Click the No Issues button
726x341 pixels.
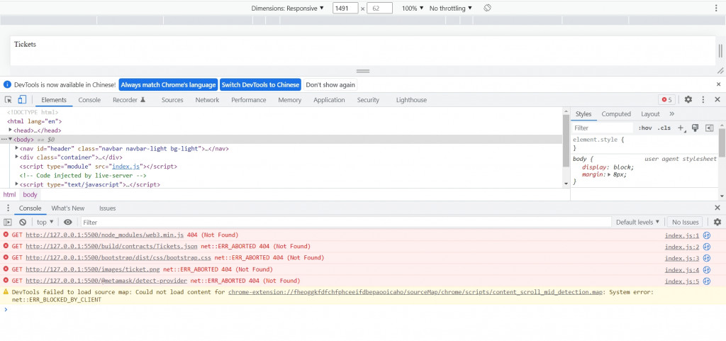click(685, 222)
